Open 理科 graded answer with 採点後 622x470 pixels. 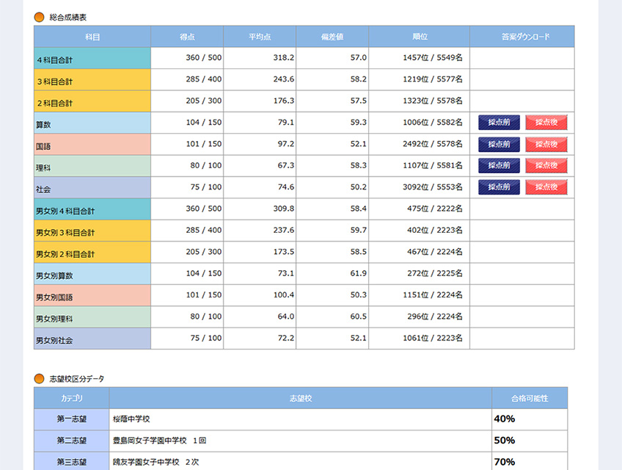point(546,166)
